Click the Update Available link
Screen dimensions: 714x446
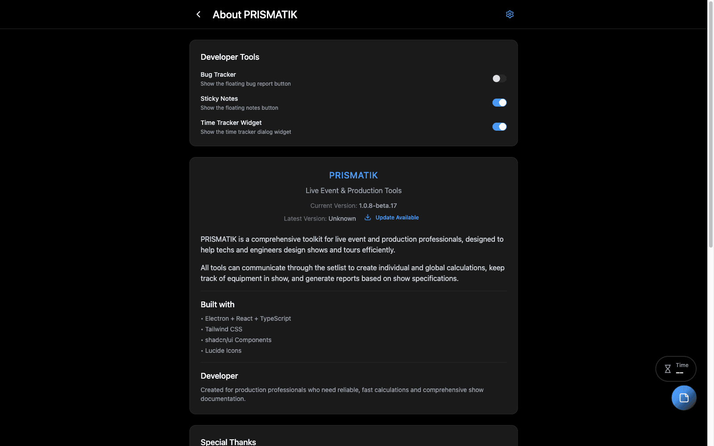(x=397, y=218)
